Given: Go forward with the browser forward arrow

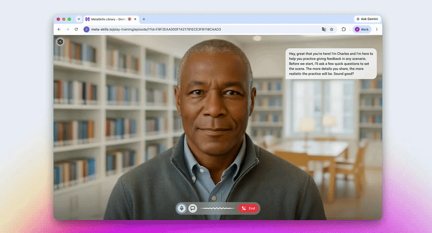Looking at the screenshot, I should tap(67, 30).
